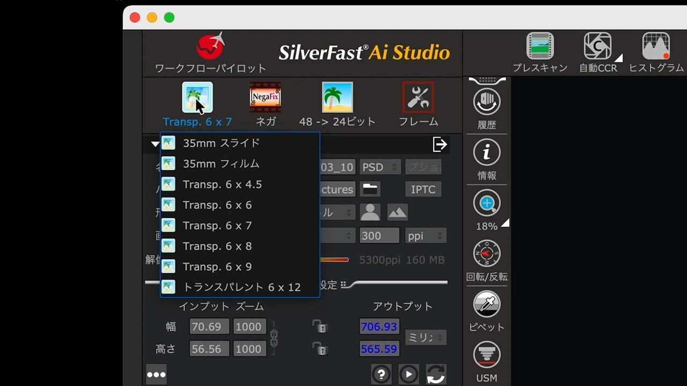Select the Pipette tool

pyautogui.click(x=487, y=304)
